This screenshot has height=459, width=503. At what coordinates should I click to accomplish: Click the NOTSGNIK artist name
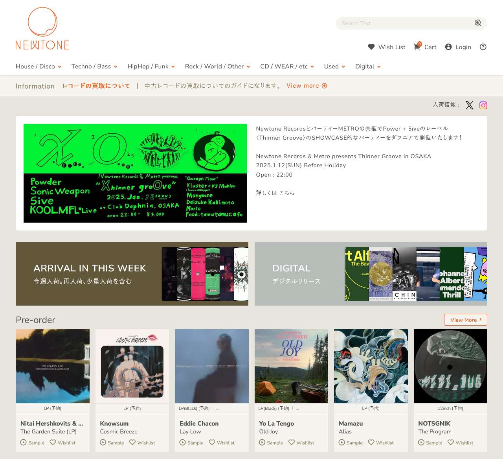[x=434, y=423]
